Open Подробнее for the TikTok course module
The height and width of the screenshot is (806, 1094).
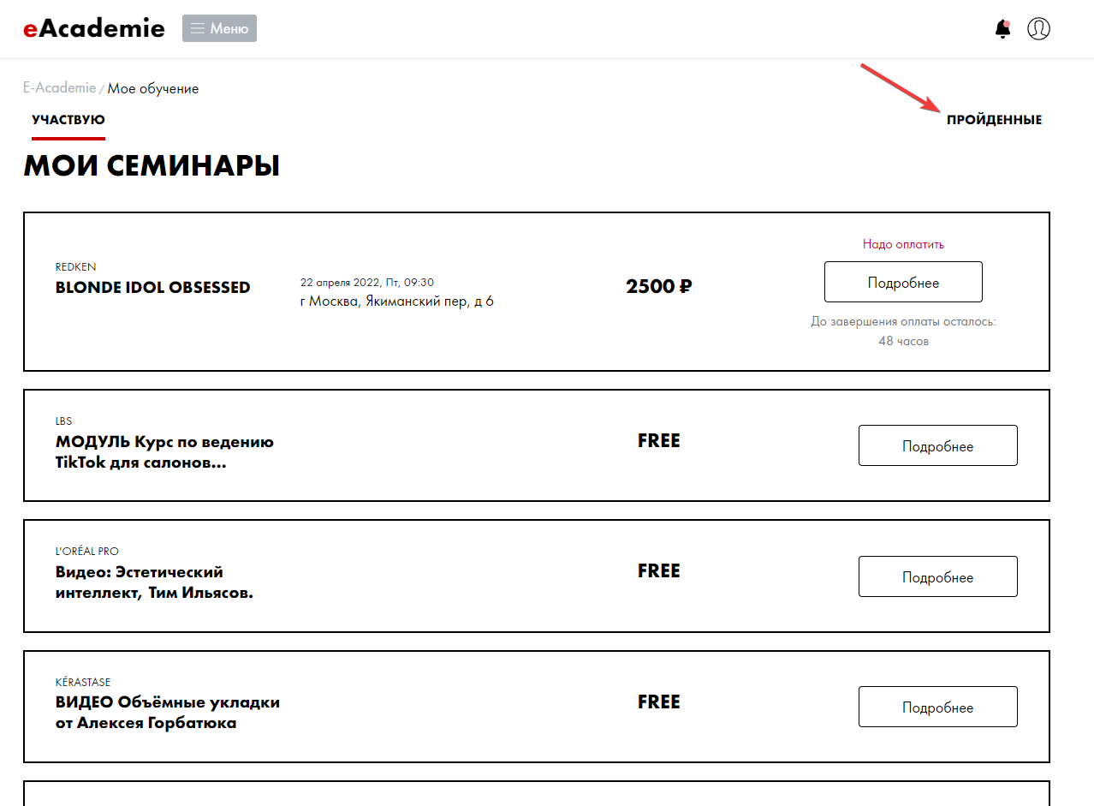(938, 445)
